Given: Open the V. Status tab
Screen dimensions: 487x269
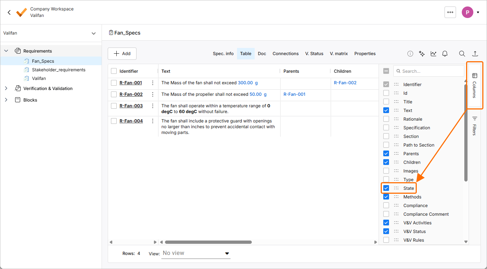Looking at the screenshot, I should (314, 54).
